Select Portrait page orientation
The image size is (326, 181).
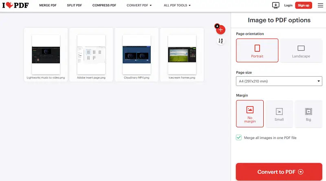tap(257, 51)
